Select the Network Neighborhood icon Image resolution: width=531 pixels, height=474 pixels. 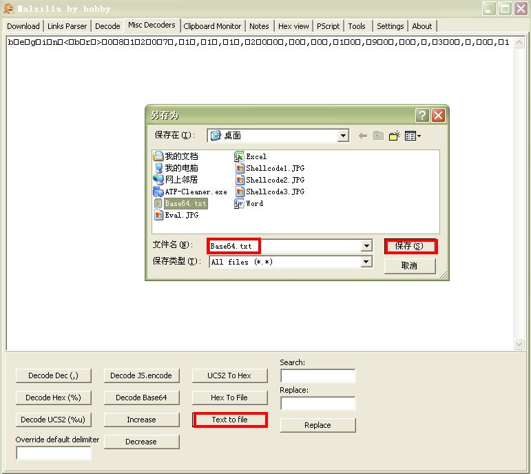pos(158,180)
